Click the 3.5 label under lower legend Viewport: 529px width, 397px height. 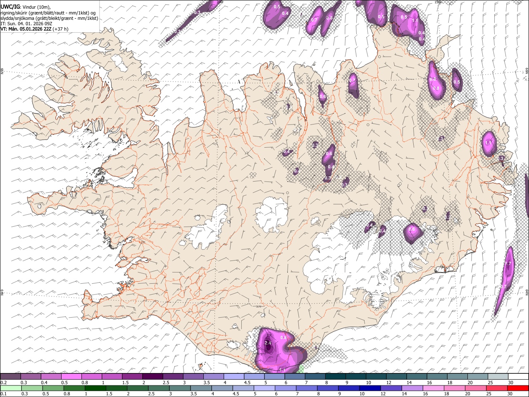click(x=193, y=394)
